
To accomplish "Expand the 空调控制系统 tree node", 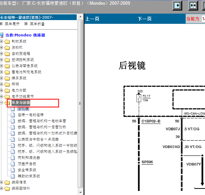I will [1, 60].
